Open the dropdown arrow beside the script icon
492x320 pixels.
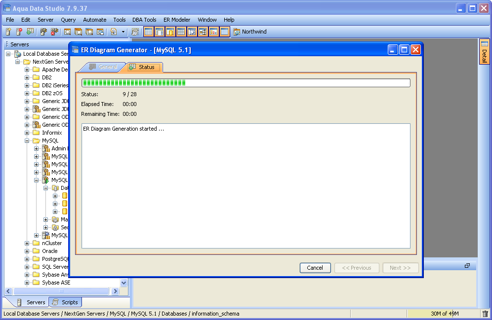click(x=123, y=32)
